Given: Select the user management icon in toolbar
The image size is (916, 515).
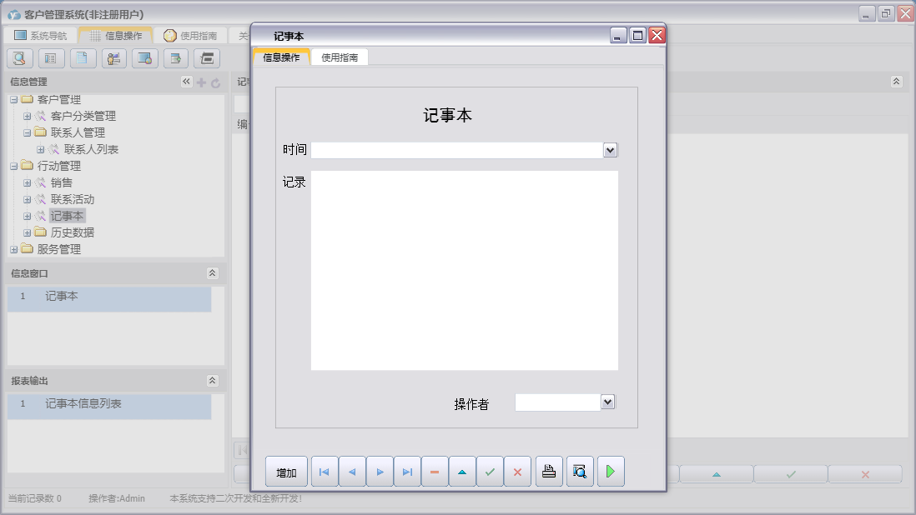Looking at the screenshot, I should point(113,58).
